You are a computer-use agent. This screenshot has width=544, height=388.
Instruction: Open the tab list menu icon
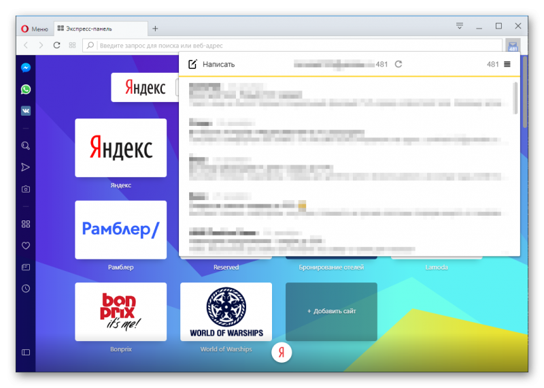(460, 26)
